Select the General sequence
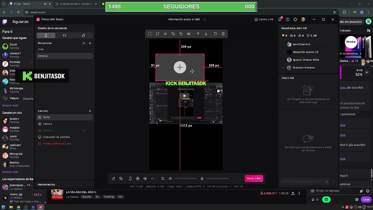The height and width of the screenshot is (210, 373). [65, 56]
